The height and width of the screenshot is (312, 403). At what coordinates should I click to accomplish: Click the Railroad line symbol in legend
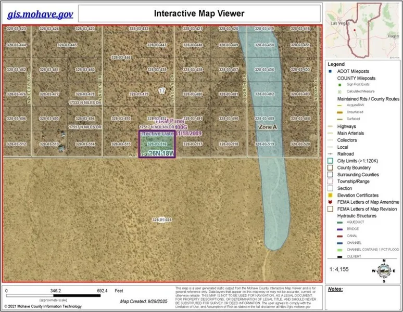tap(330, 154)
